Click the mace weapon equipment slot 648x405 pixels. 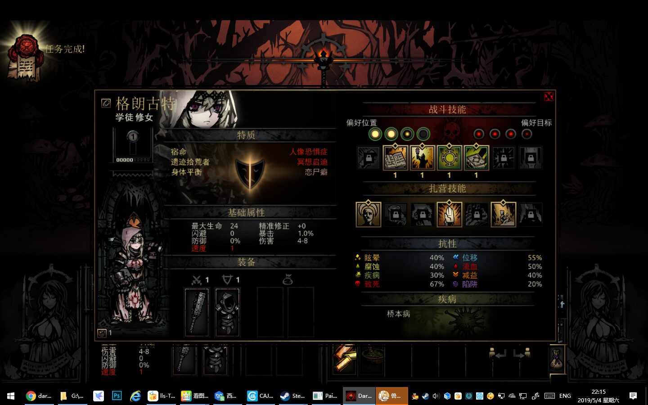tap(197, 312)
